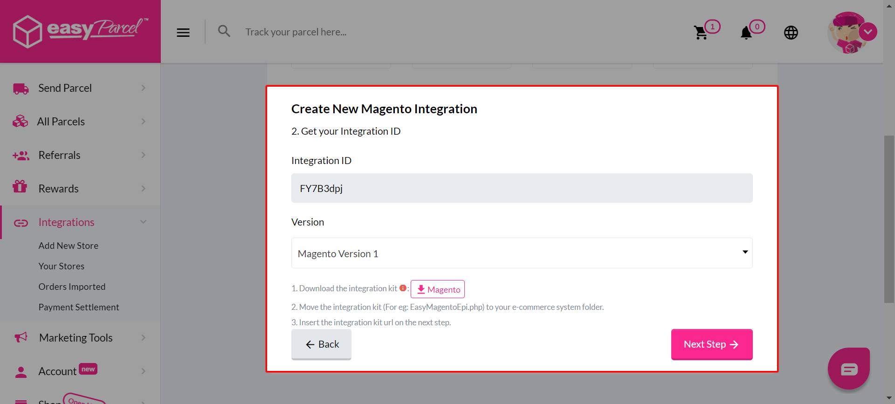Open Your Stores submenu item

62,266
